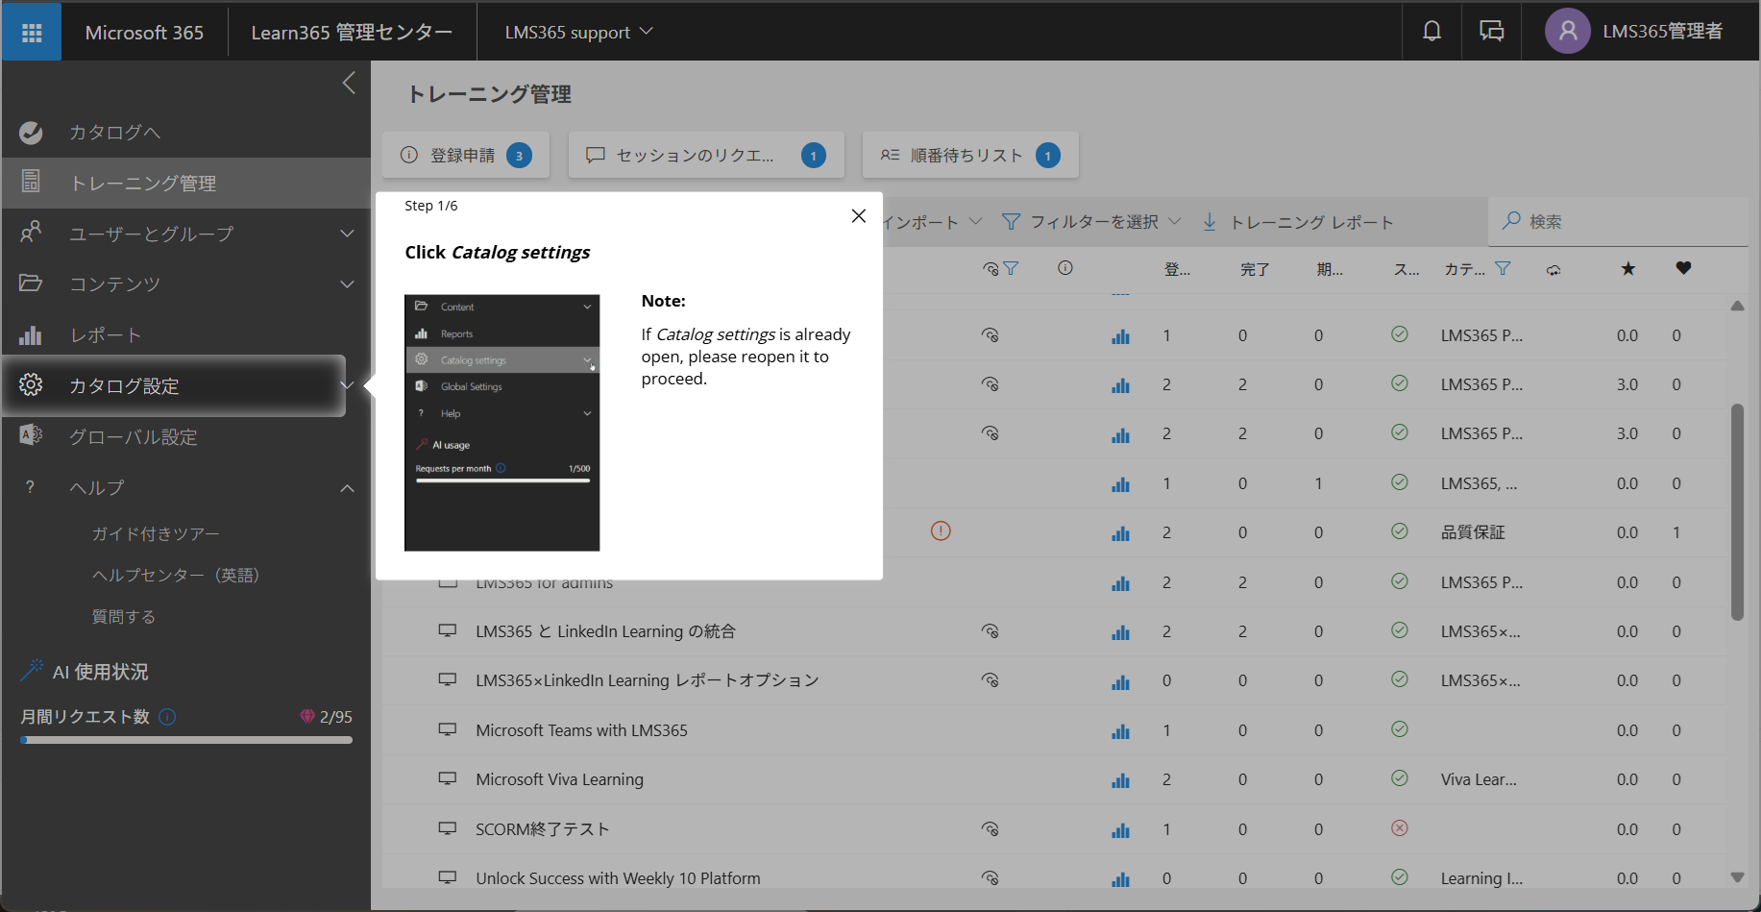
Task: Open the インポート dropdown
Action: pos(932,222)
